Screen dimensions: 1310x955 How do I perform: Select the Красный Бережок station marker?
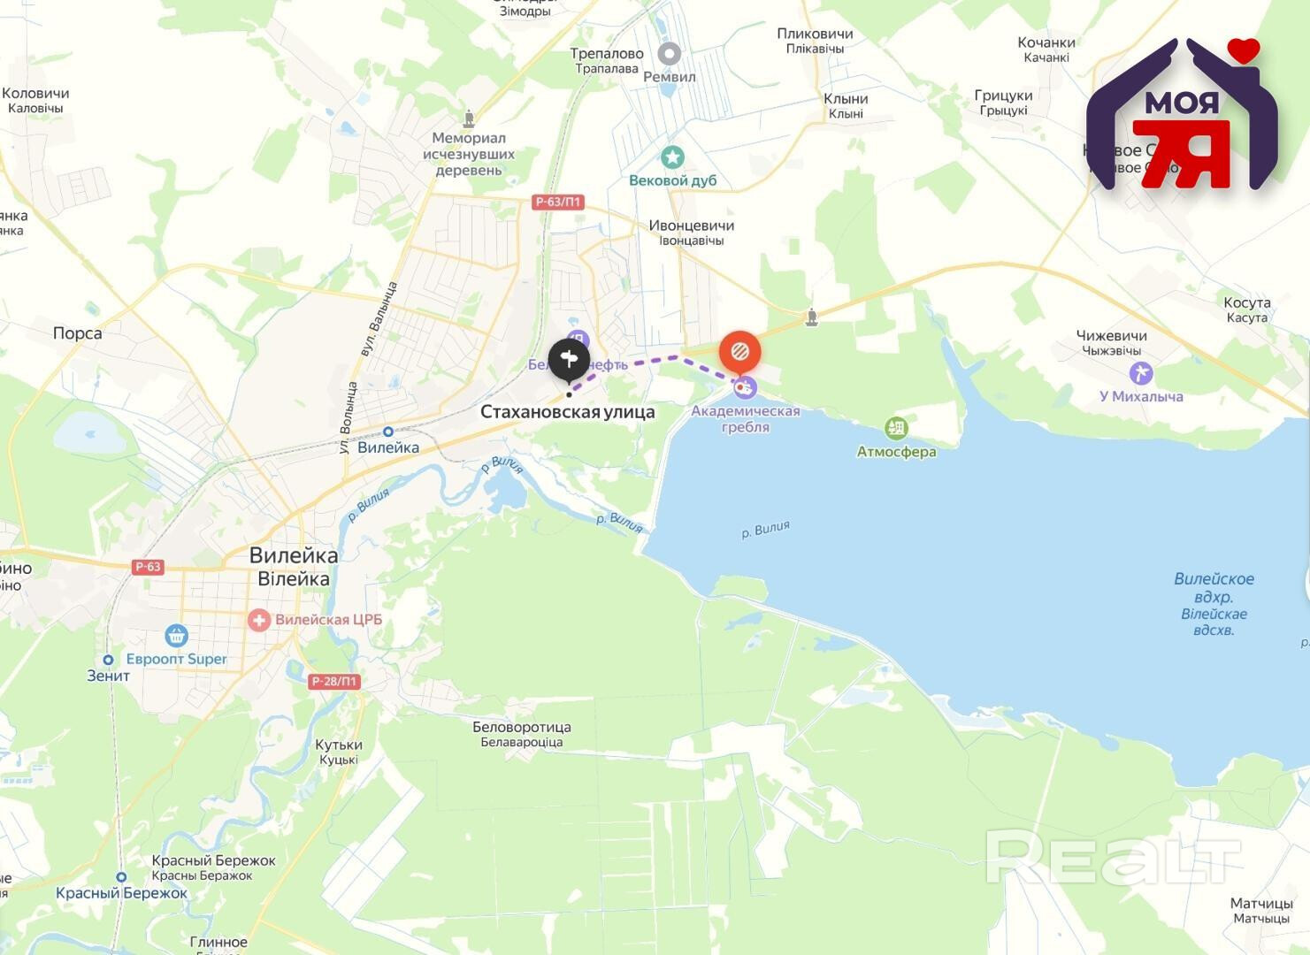click(x=121, y=877)
